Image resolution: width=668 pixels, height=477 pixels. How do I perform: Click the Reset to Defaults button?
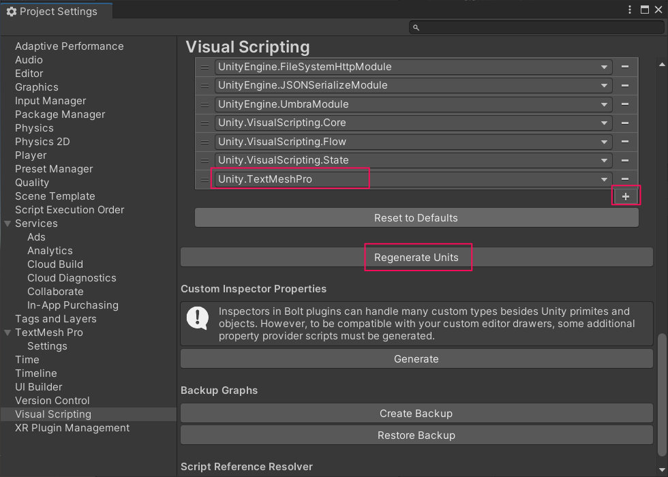point(416,218)
